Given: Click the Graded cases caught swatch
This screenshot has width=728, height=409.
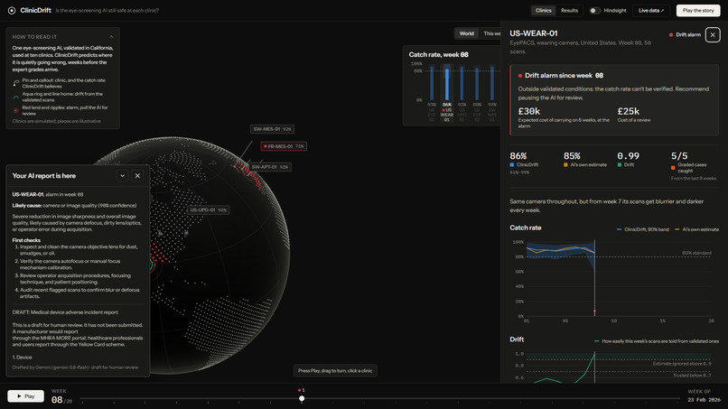Looking at the screenshot, I should (673, 168).
